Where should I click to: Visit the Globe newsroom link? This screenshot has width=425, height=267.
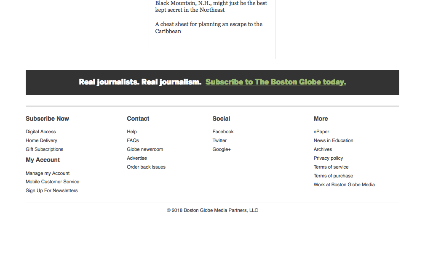pos(145,149)
